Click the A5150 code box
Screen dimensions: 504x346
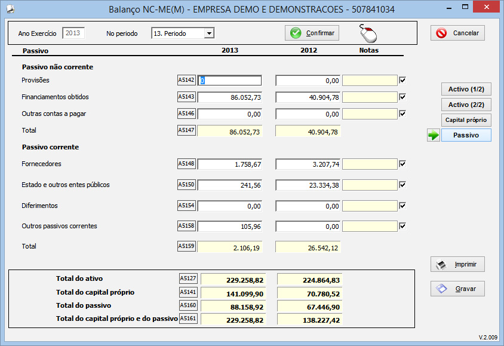186,185
